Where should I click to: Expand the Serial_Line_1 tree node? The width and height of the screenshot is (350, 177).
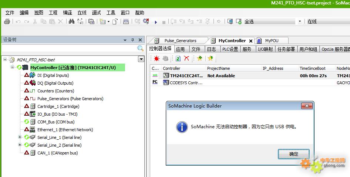(x=20, y=137)
